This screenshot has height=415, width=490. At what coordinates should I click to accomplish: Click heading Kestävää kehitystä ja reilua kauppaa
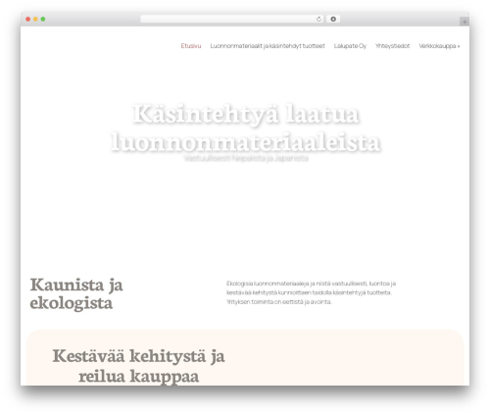[x=138, y=366]
